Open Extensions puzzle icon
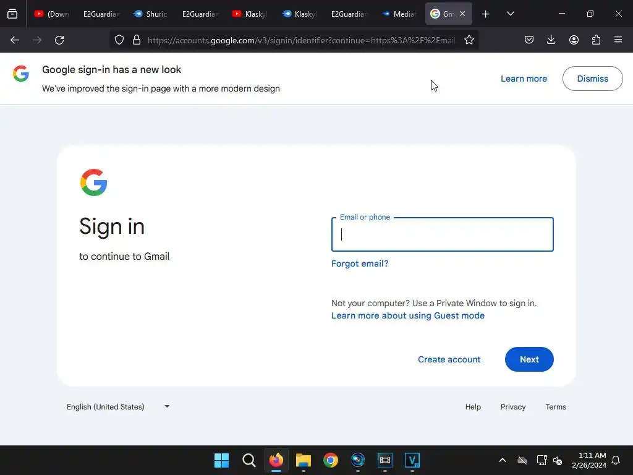This screenshot has height=475, width=633. pyautogui.click(x=596, y=40)
